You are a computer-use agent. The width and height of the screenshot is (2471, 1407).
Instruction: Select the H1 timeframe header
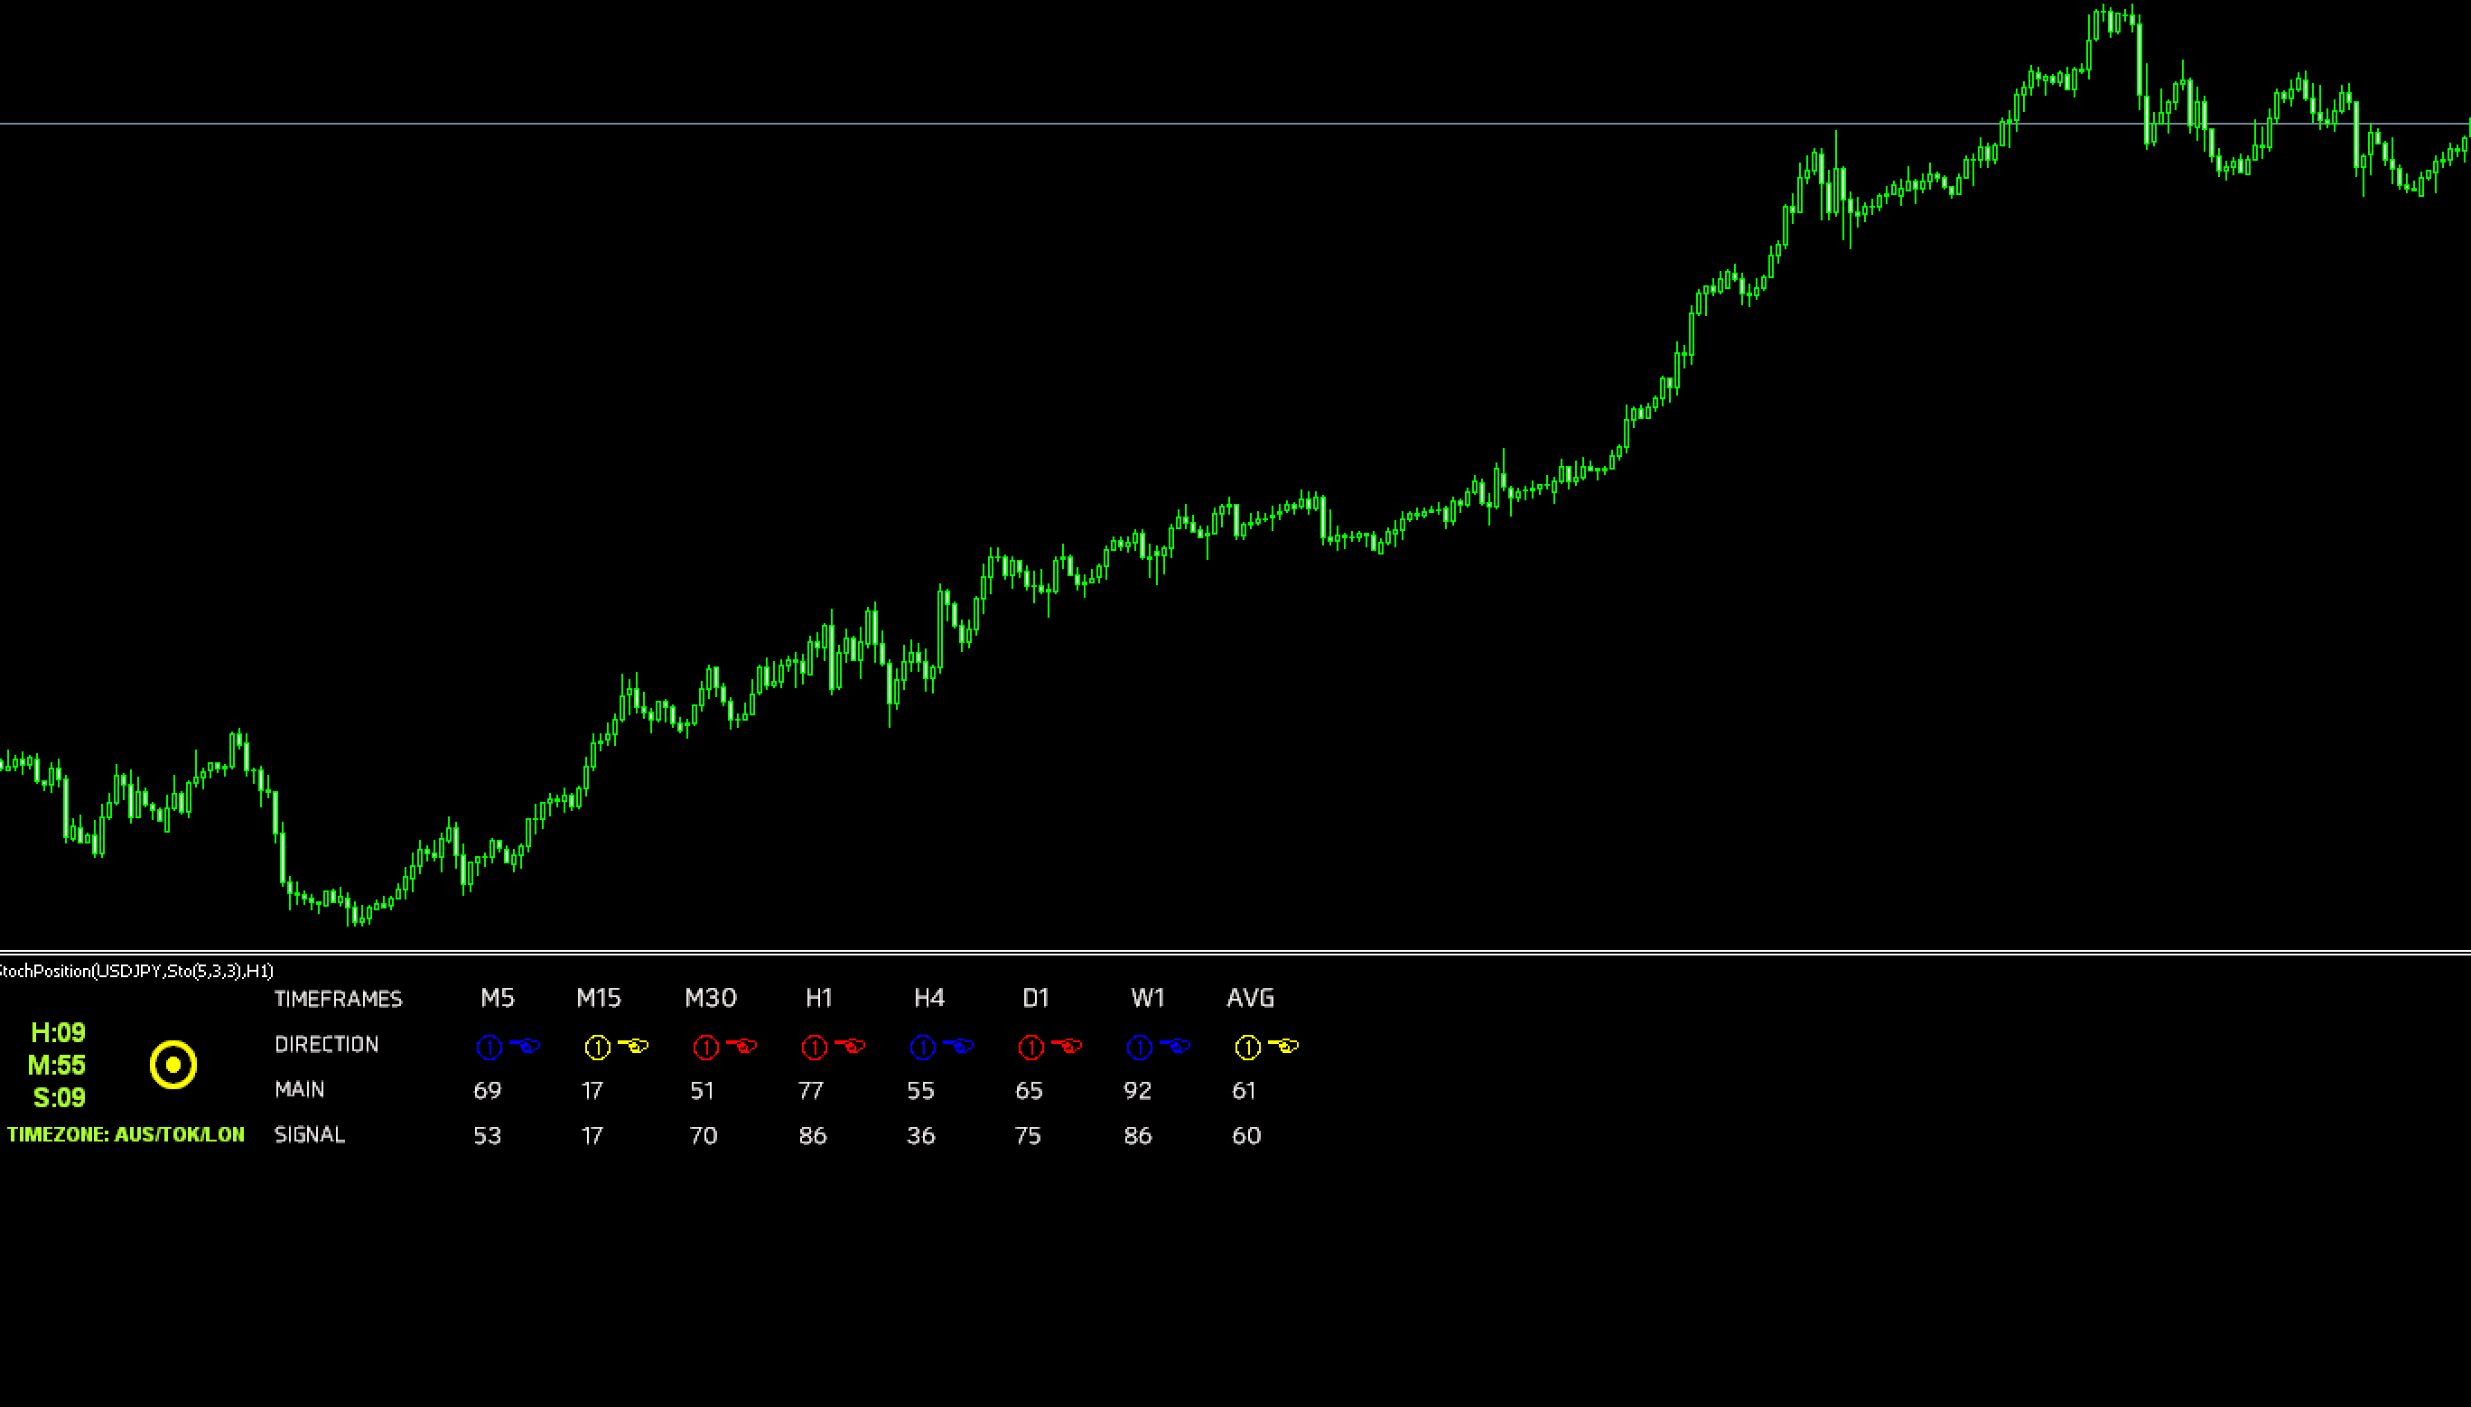(x=819, y=998)
